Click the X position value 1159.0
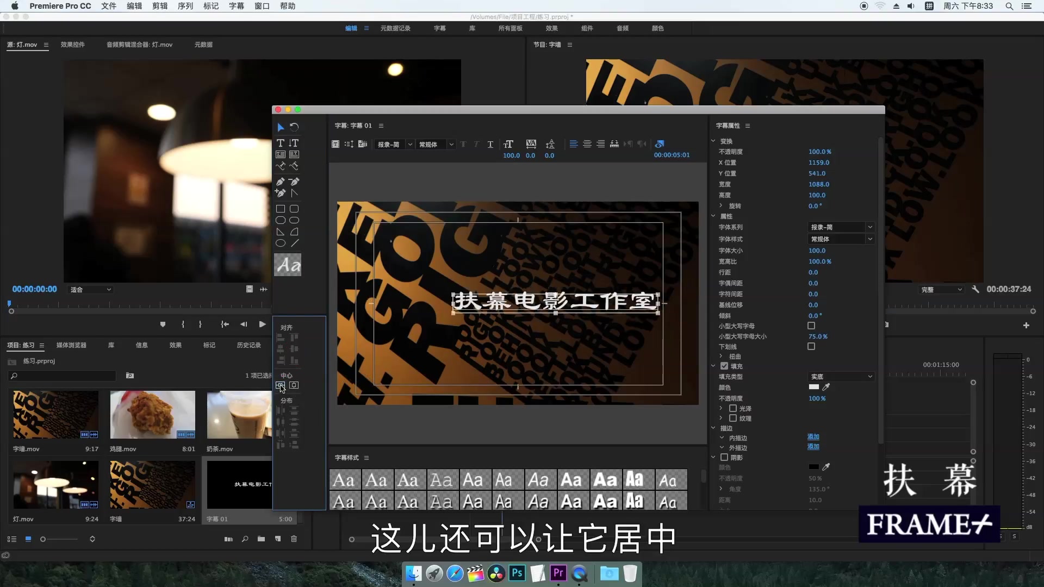Image resolution: width=1044 pixels, height=587 pixels. [819, 163]
